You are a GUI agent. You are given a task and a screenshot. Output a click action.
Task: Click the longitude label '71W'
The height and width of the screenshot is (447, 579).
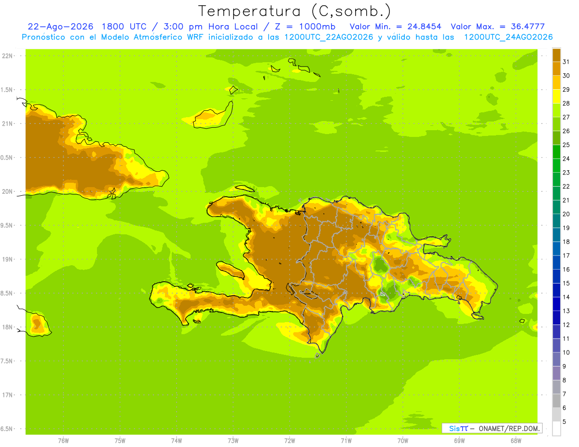(x=346, y=441)
